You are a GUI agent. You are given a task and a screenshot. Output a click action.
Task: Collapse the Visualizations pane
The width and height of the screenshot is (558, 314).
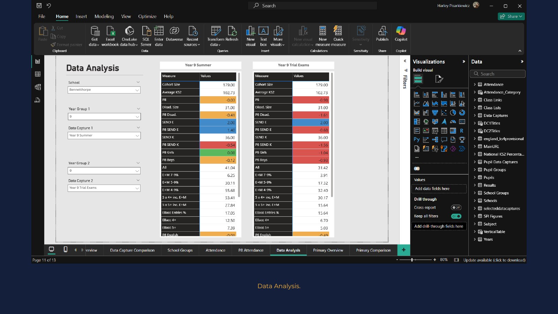[464, 61]
